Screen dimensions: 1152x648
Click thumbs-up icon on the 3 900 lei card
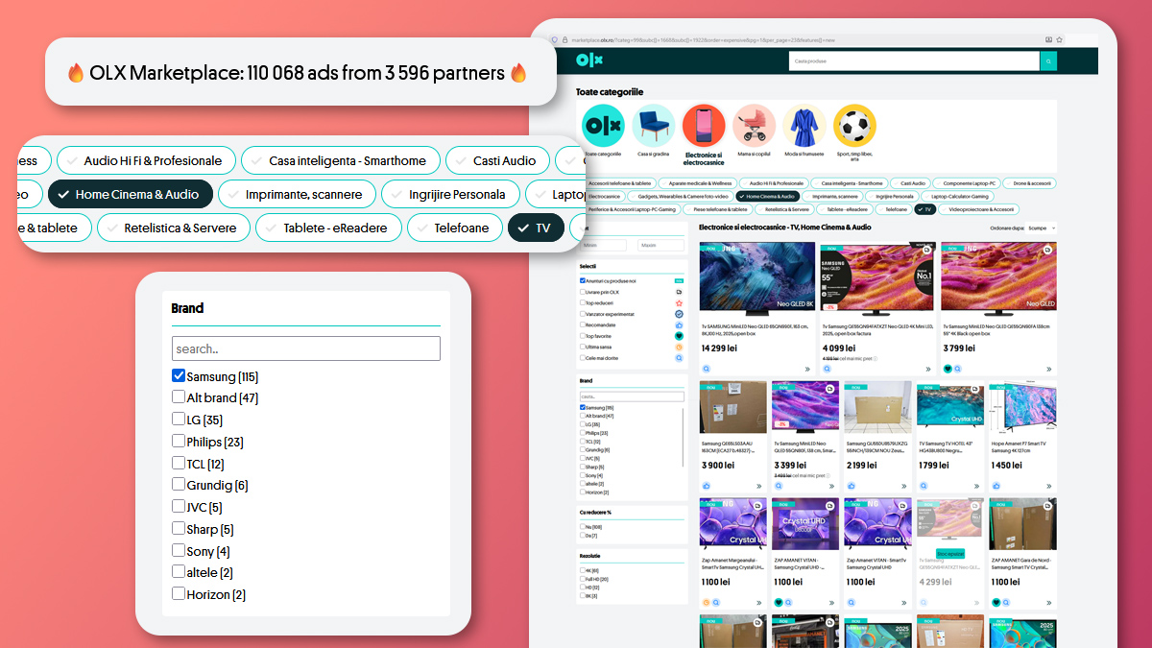707,486
